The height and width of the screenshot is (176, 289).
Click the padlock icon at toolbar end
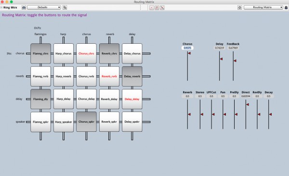click(286, 8)
